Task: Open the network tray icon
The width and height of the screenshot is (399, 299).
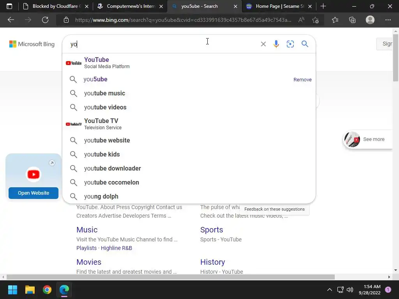Action: (340, 290)
